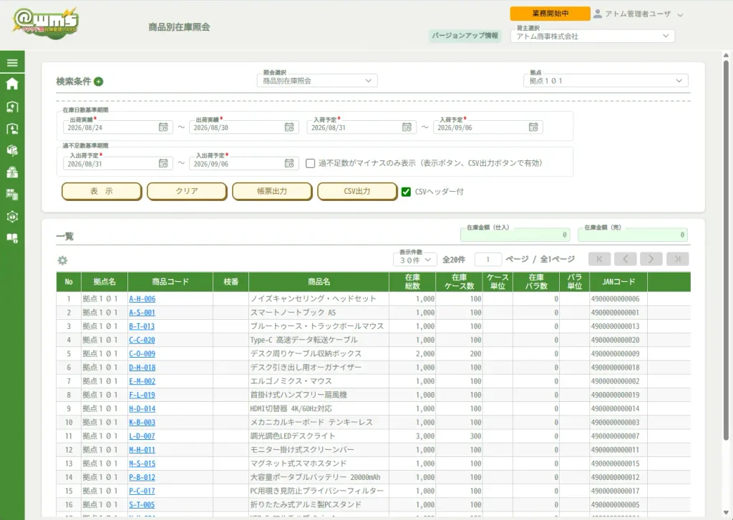Change 表示件数 dropdown set to 30件
The width and height of the screenshot is (733, 520).
(x=414, y=260)
